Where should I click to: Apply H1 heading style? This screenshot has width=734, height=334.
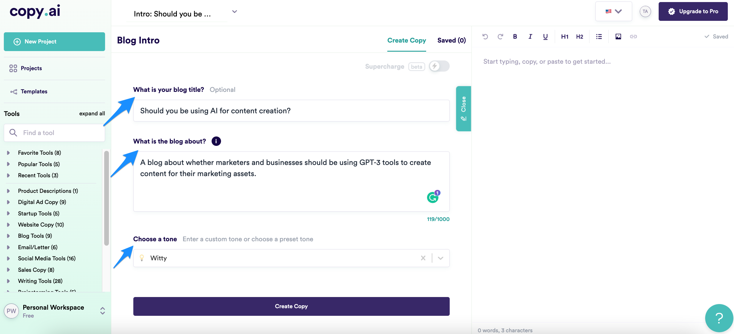pyautogui.click(x=564, y=36)
